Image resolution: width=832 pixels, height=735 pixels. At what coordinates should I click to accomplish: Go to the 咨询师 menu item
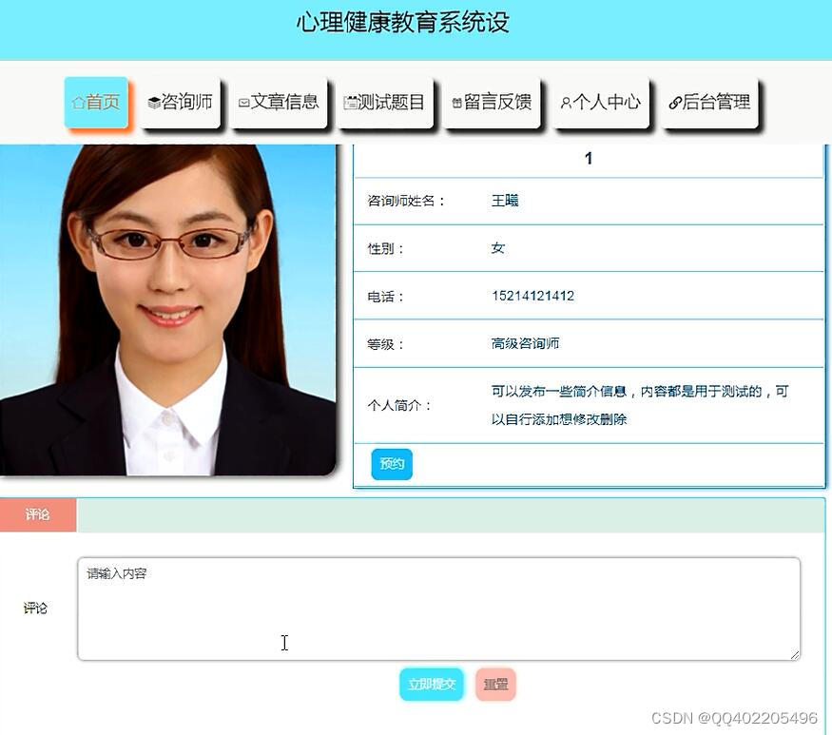pyautogui.click(x=181, y=102)
